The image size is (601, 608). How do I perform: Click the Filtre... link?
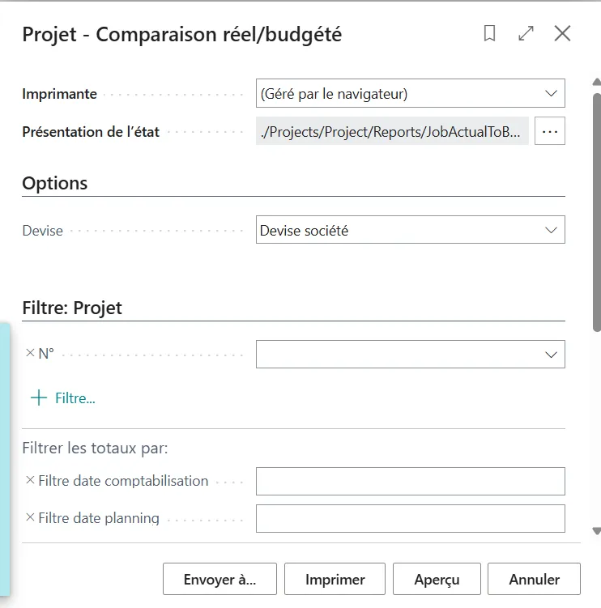pos(75,398)
